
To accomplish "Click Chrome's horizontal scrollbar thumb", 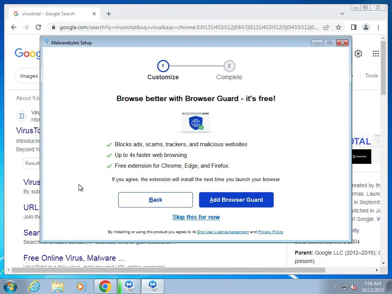I will (168, 270).
